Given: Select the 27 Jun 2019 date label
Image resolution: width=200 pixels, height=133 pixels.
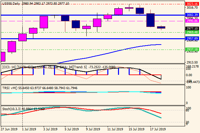Looking at the screenshot, I should [x=9, y=129].
